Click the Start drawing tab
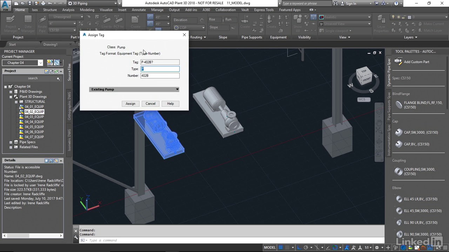The width and height of the screenshot is (449, 252). pos(12,44)
